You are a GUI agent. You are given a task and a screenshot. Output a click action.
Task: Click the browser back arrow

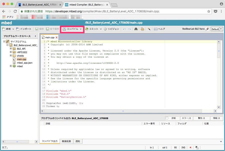coord(4,11)
